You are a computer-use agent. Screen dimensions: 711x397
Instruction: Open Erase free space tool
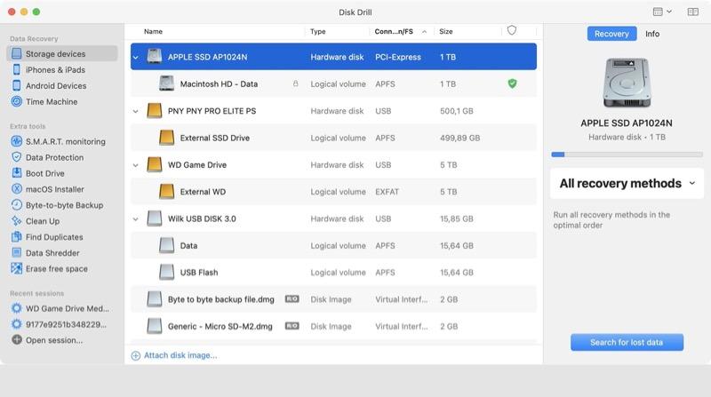coord(56,268)
